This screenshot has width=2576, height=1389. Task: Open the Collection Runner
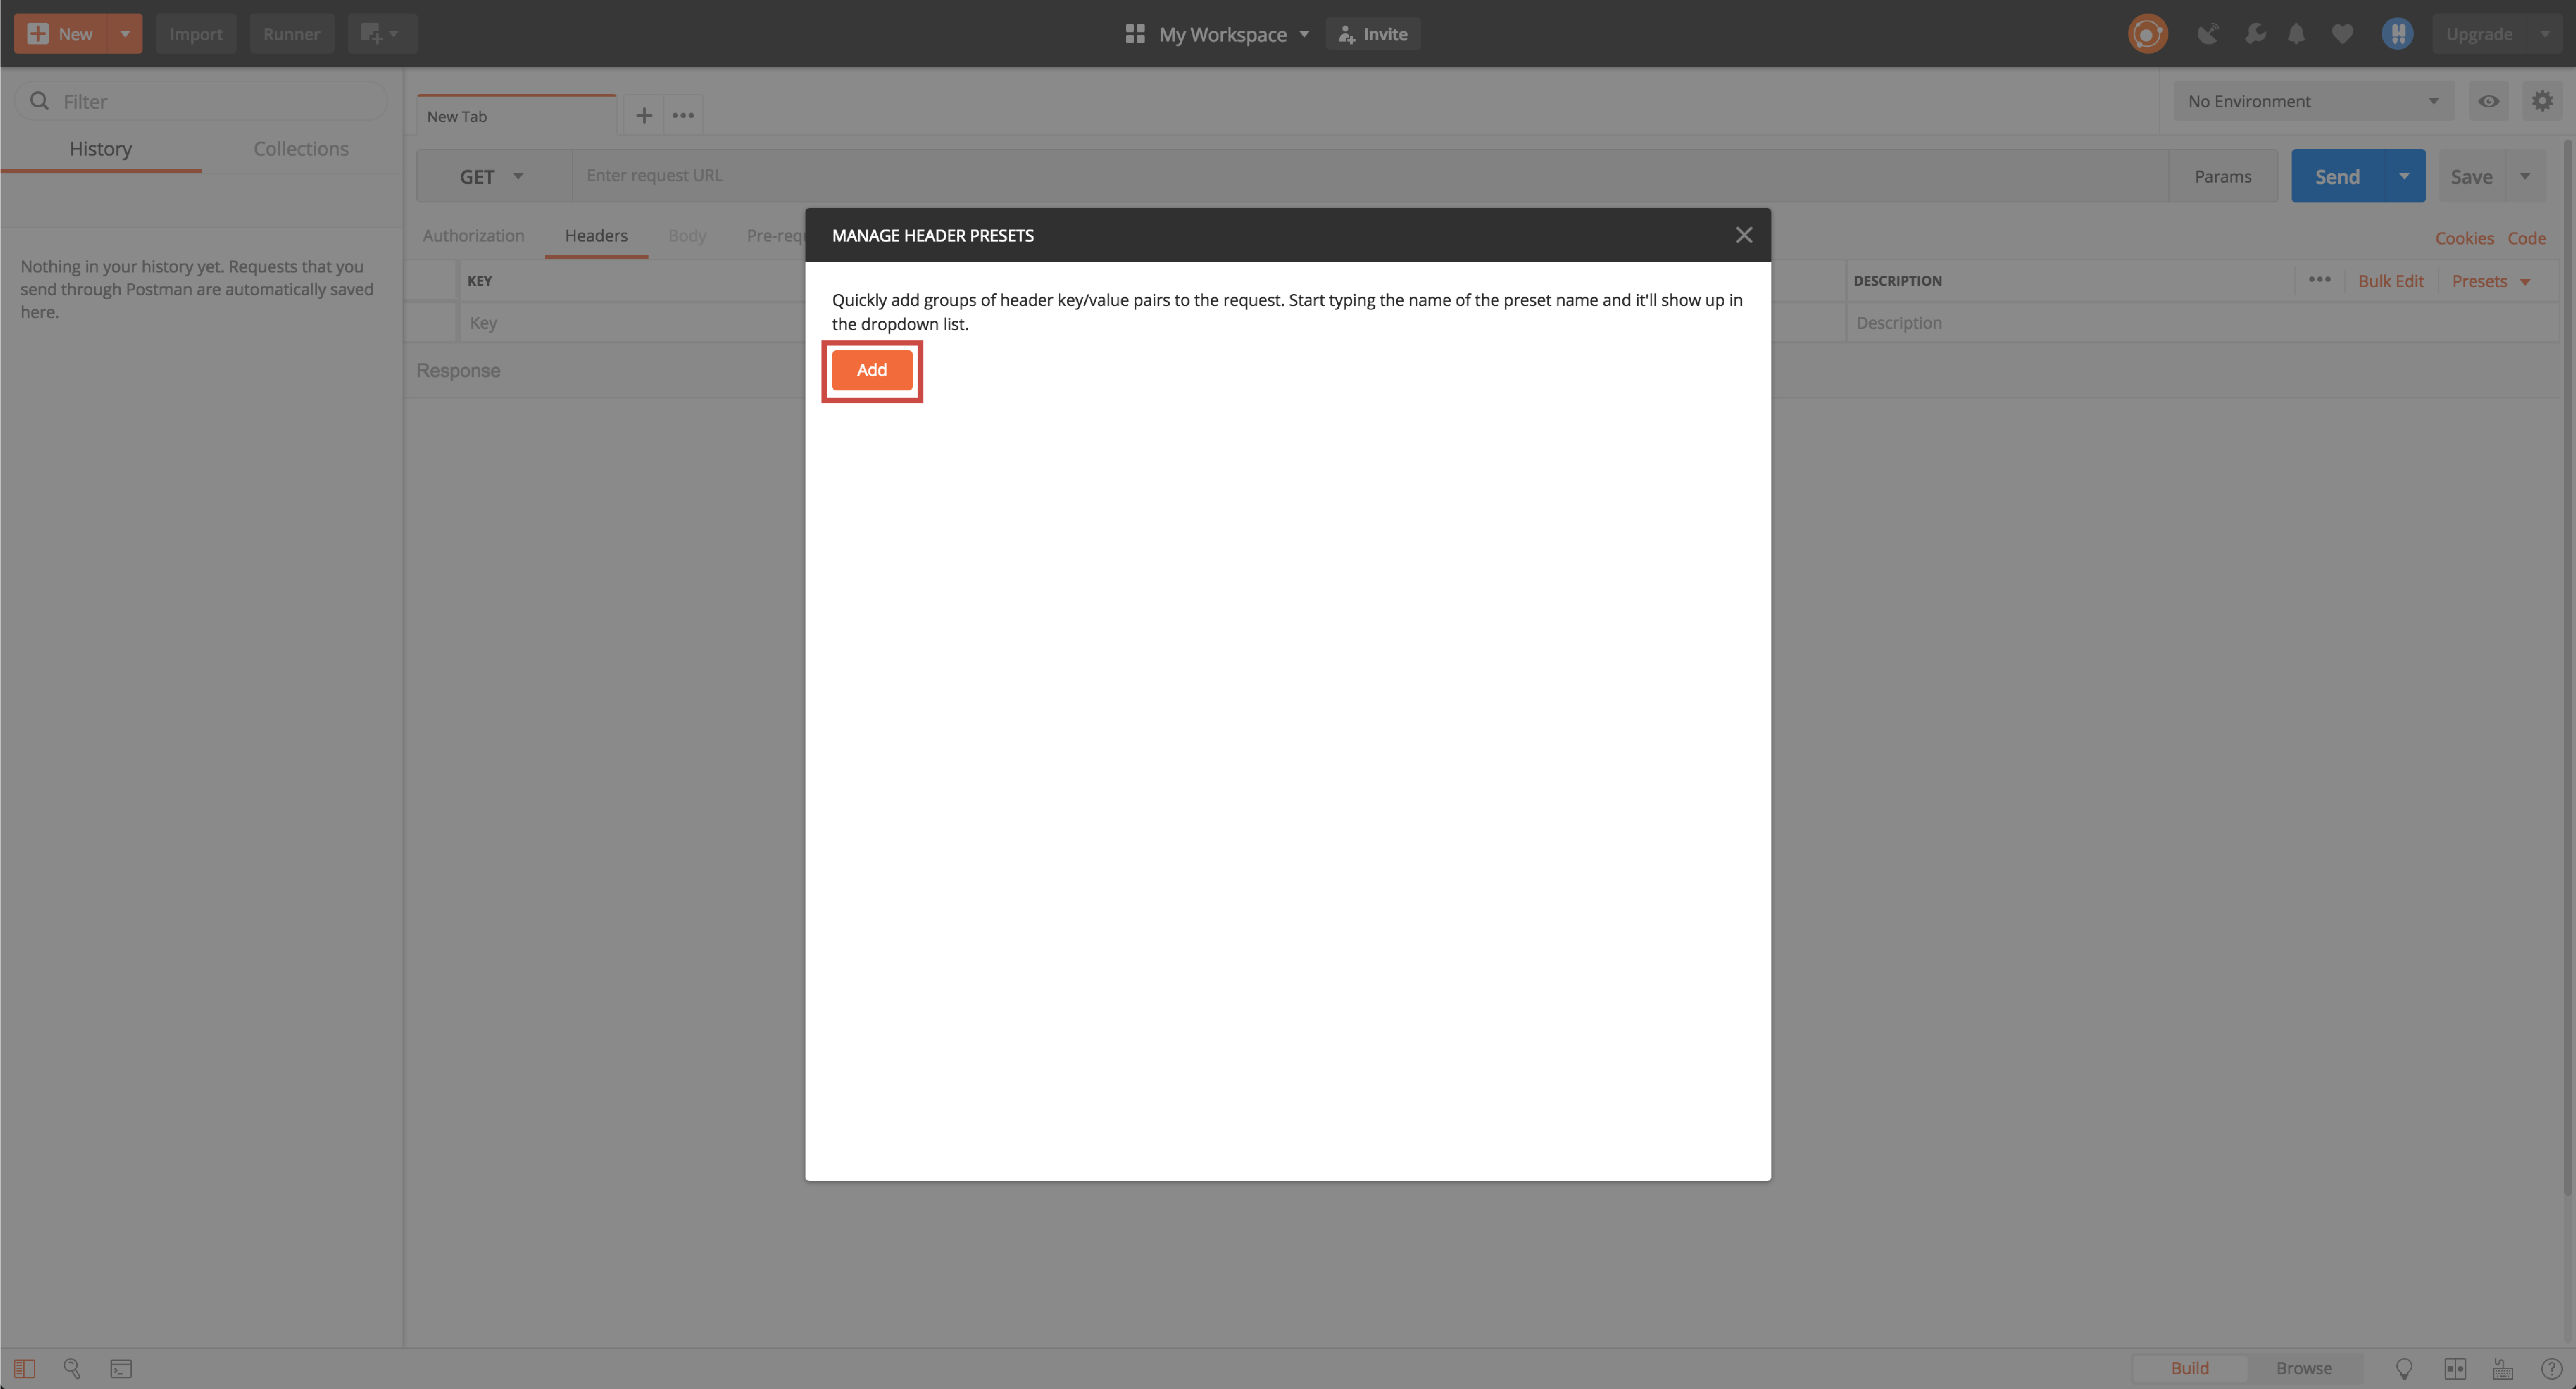[x=291, y=33]
